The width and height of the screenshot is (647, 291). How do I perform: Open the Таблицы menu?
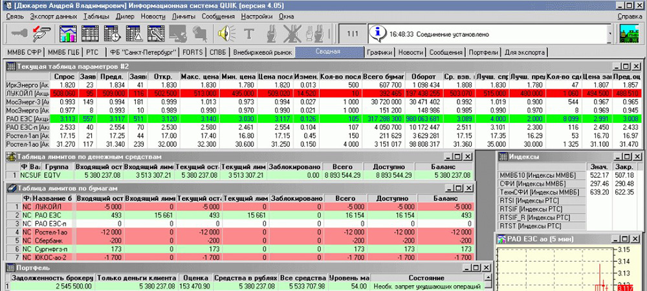coord(96,16)
